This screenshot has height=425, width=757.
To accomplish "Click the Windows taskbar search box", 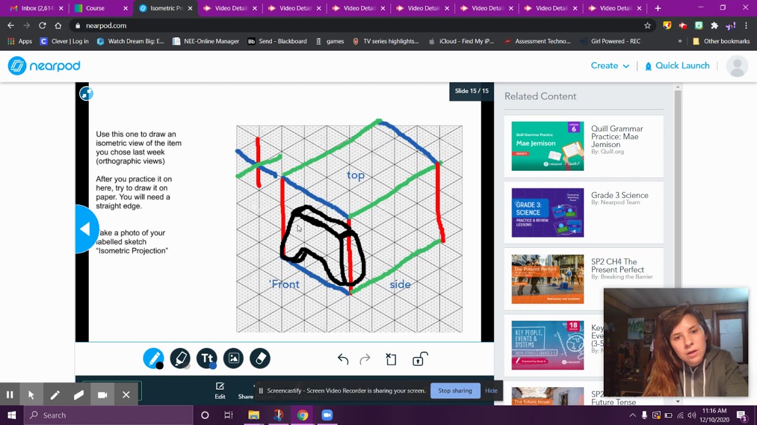I will [109, 415].
